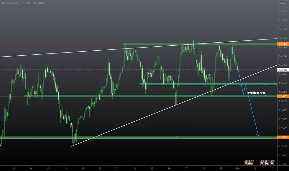Click the date label 20 on time axis
The image size is (289, 171).
[100, 169]
